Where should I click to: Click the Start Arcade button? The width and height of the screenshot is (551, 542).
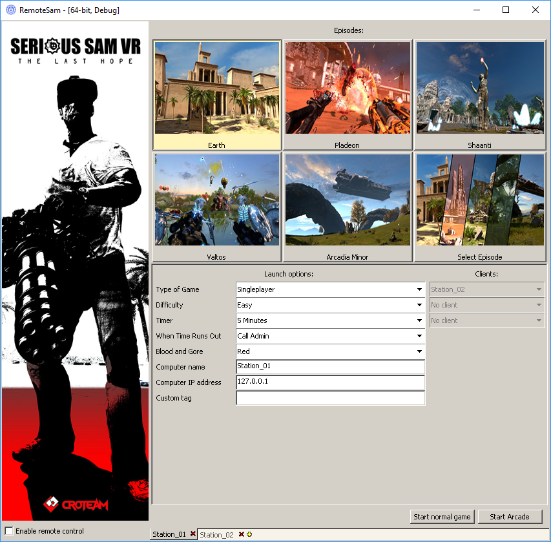510,517
